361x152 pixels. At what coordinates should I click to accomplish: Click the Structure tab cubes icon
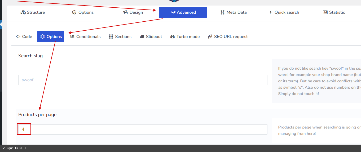tap(23, 12)
